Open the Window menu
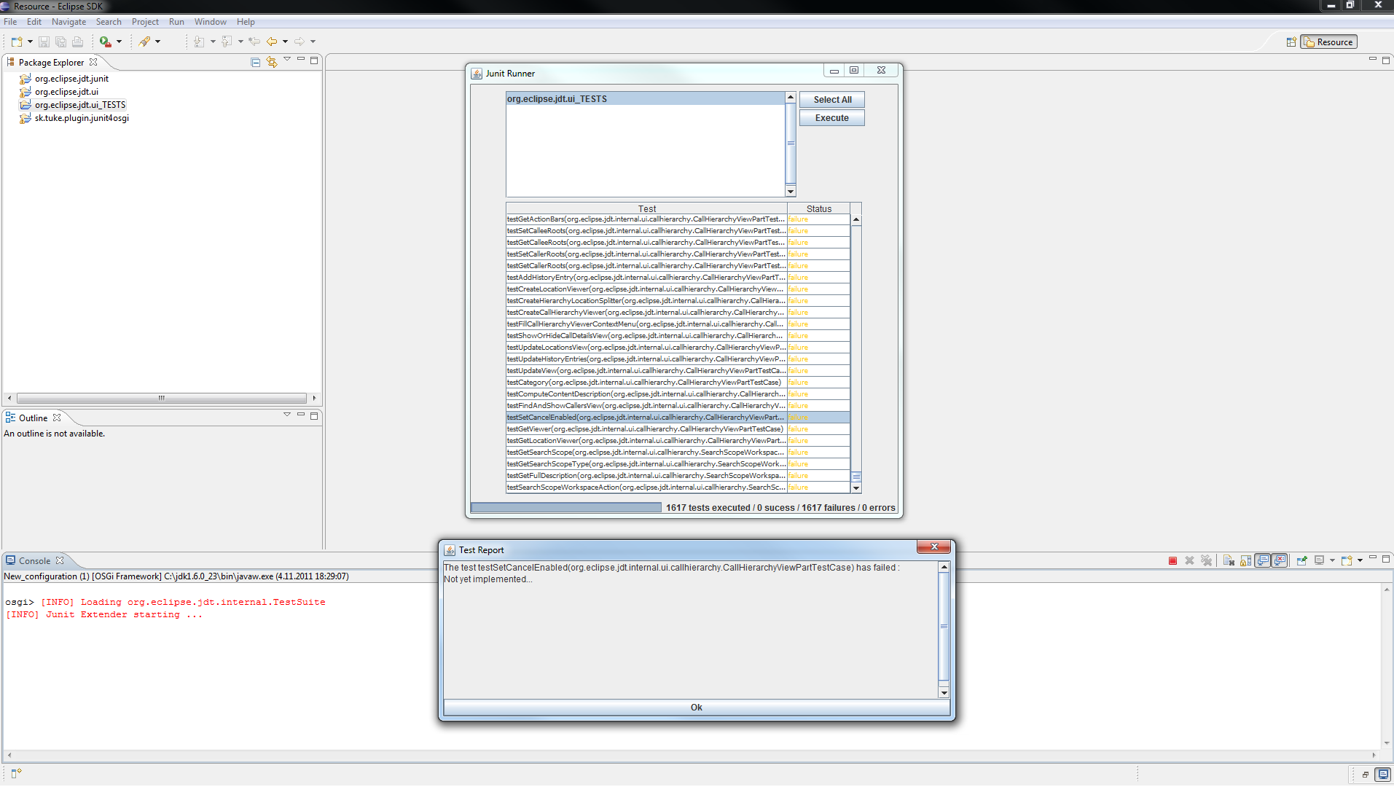This screenshot has width=1394, height=787. click(x=210, y=22)
